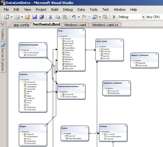Switch to the app.config tab
Viewport: 163px width, 147px height.
(x=21, y=25)
